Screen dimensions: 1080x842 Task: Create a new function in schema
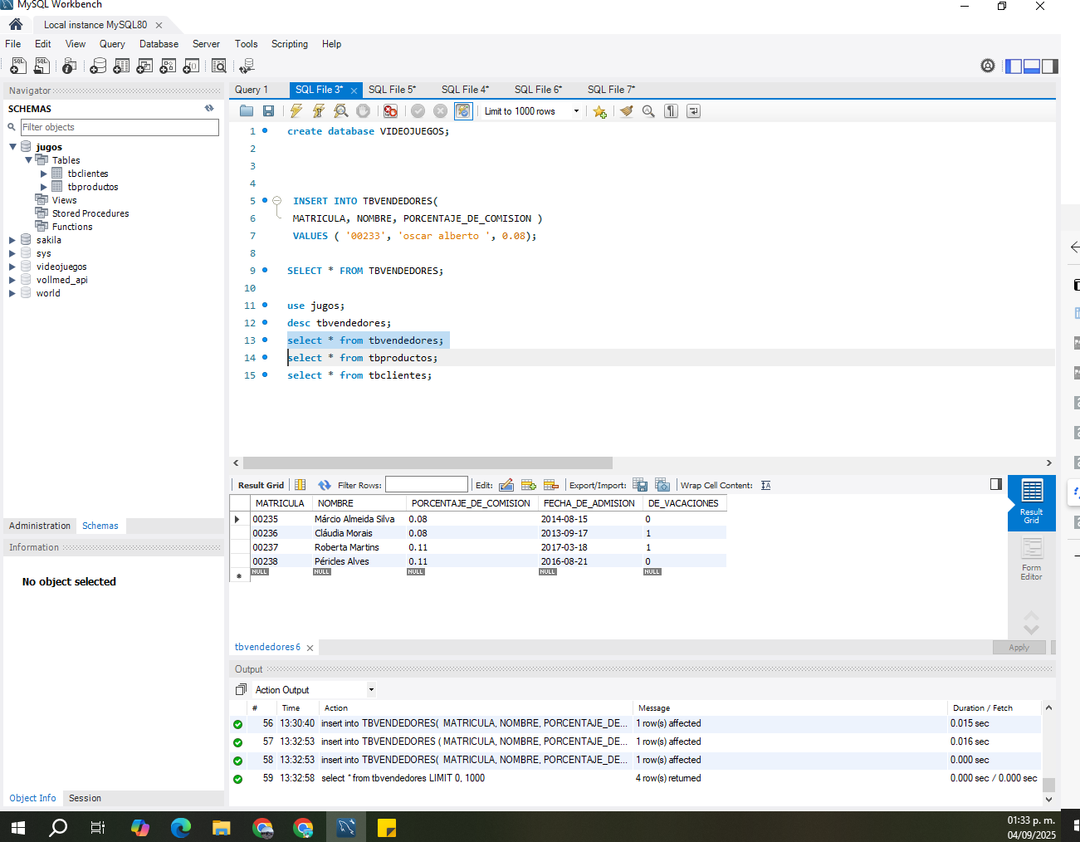coord(191,66)
